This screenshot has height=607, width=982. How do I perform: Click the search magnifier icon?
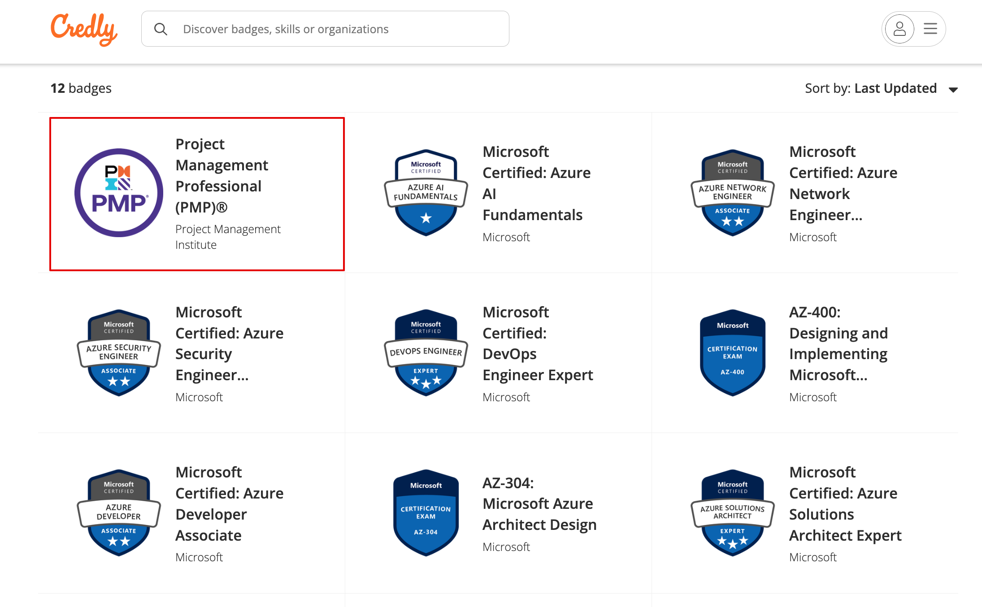point(161,29)
